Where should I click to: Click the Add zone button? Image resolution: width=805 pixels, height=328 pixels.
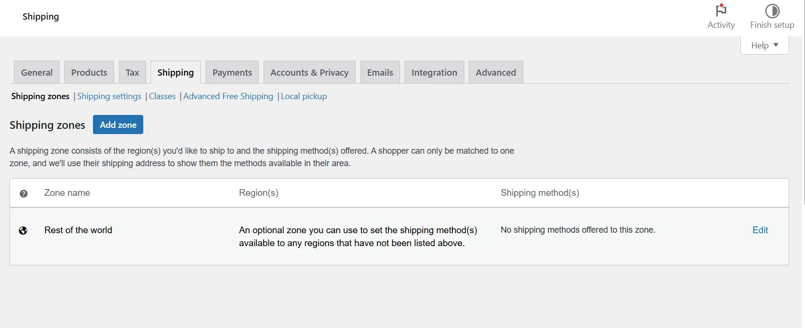[118, 124]
